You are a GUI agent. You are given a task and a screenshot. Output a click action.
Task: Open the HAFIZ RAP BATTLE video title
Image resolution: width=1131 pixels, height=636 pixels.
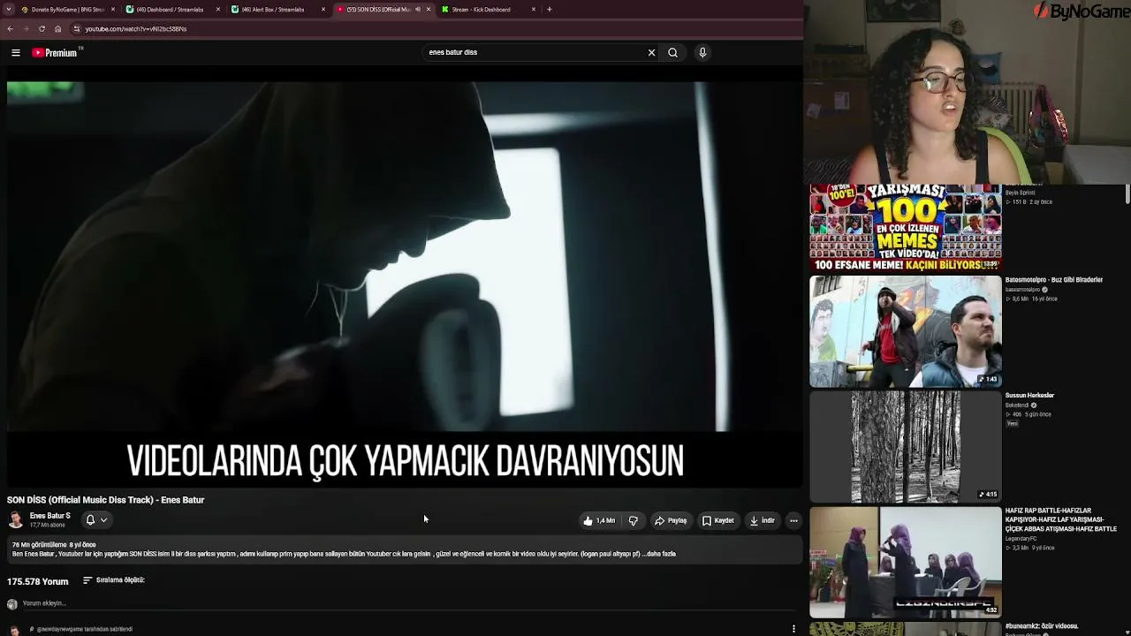[1061, 519]
